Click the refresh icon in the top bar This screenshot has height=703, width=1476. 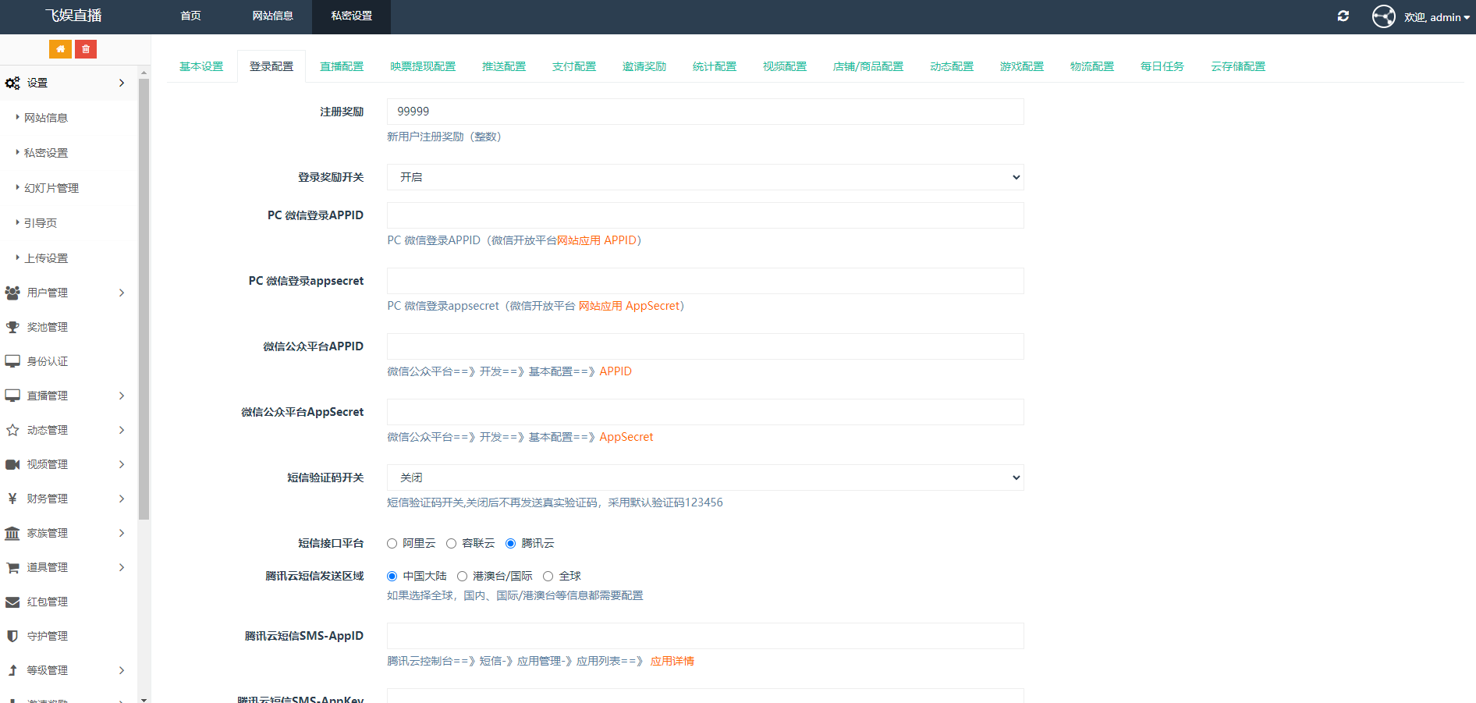[1343, 16]
